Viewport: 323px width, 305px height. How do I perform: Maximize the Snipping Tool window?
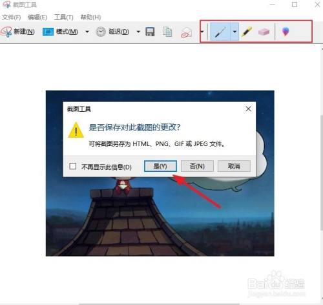(x=295, y=5)
